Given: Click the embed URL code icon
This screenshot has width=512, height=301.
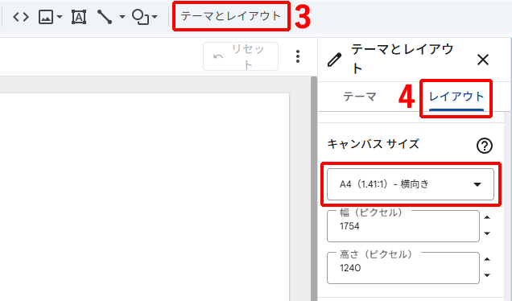Looking at the screenshot, I should tap(21, 17).
